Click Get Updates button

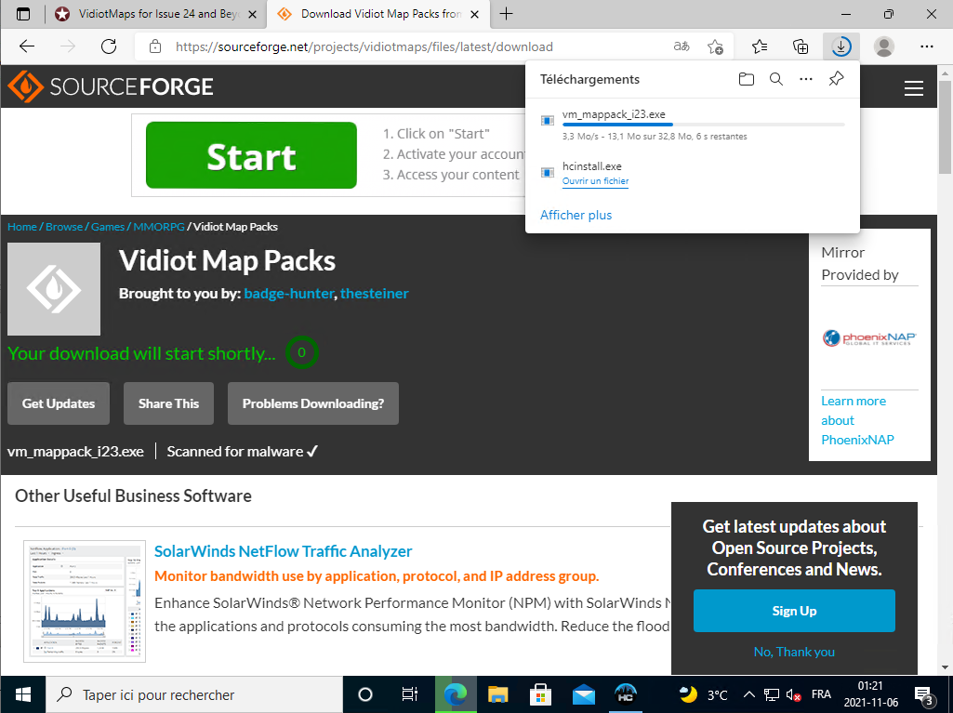[x=59, y=403]
